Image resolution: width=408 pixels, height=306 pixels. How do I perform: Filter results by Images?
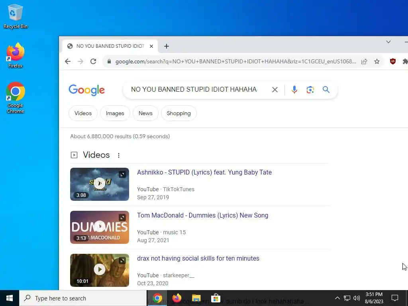[115, 113]
